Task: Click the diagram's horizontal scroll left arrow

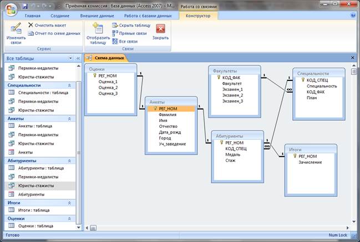Action: pos(87,228)
